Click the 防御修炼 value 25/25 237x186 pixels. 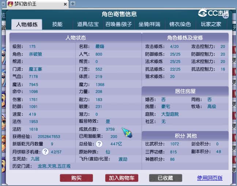point(175,54)
